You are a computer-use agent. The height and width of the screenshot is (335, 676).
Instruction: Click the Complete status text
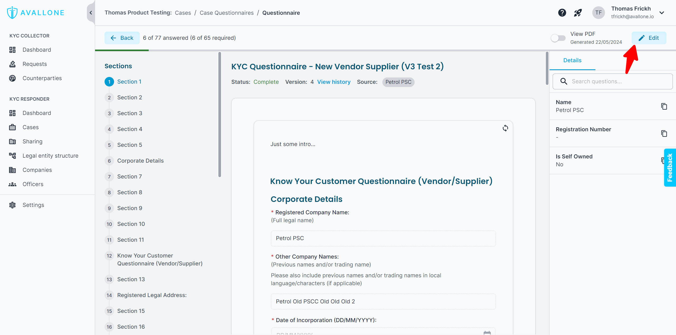266,82
